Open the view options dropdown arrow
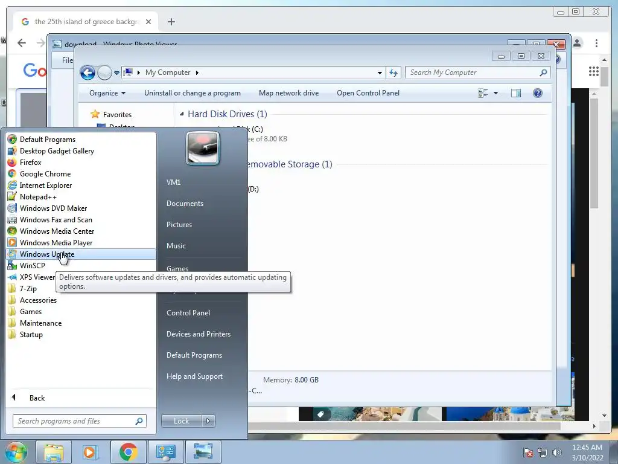 point(496,93)
